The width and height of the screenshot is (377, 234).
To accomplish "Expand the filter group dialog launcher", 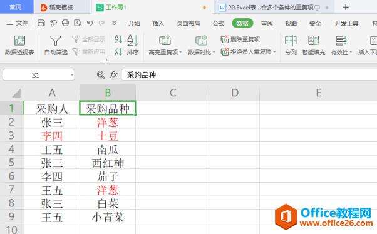I will pyautogui.click(x=106, y=60).
